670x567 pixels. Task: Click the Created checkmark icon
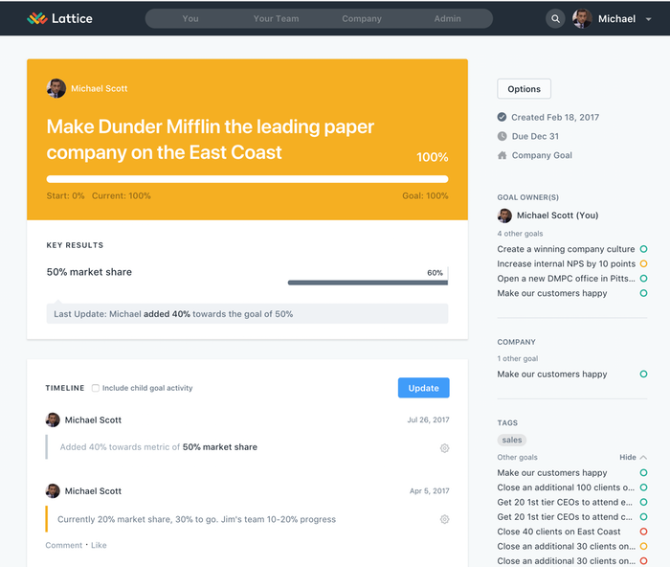pos(502,117)
